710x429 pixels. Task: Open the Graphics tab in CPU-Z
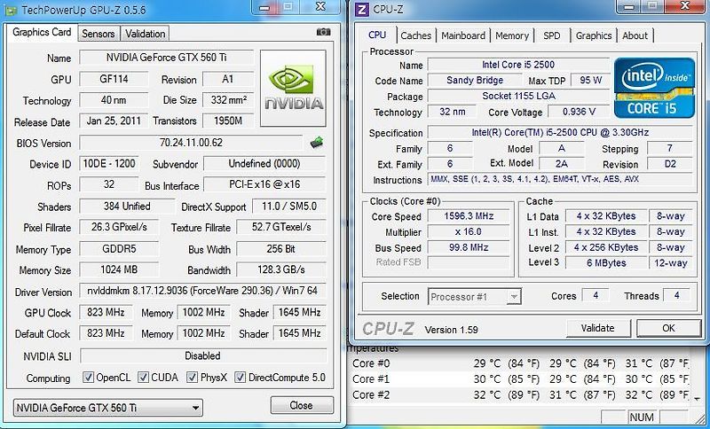[594, 35]
